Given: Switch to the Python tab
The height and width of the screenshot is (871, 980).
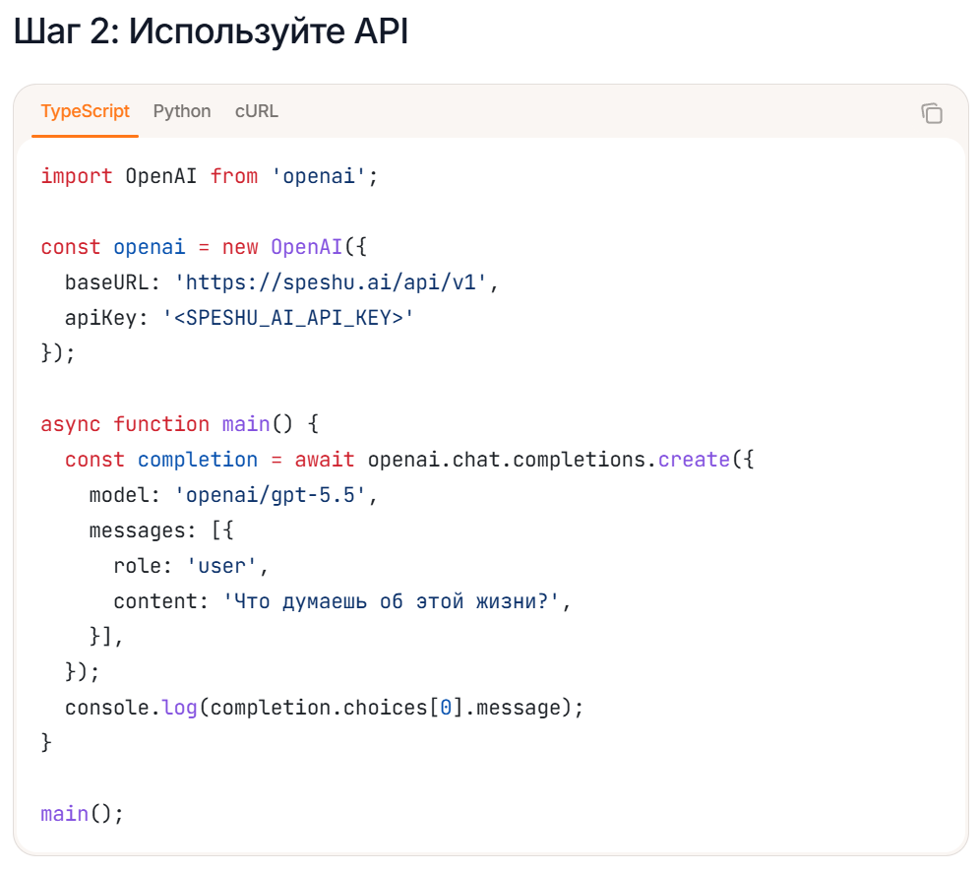Looking at the screenshot, I should (182, 111).
